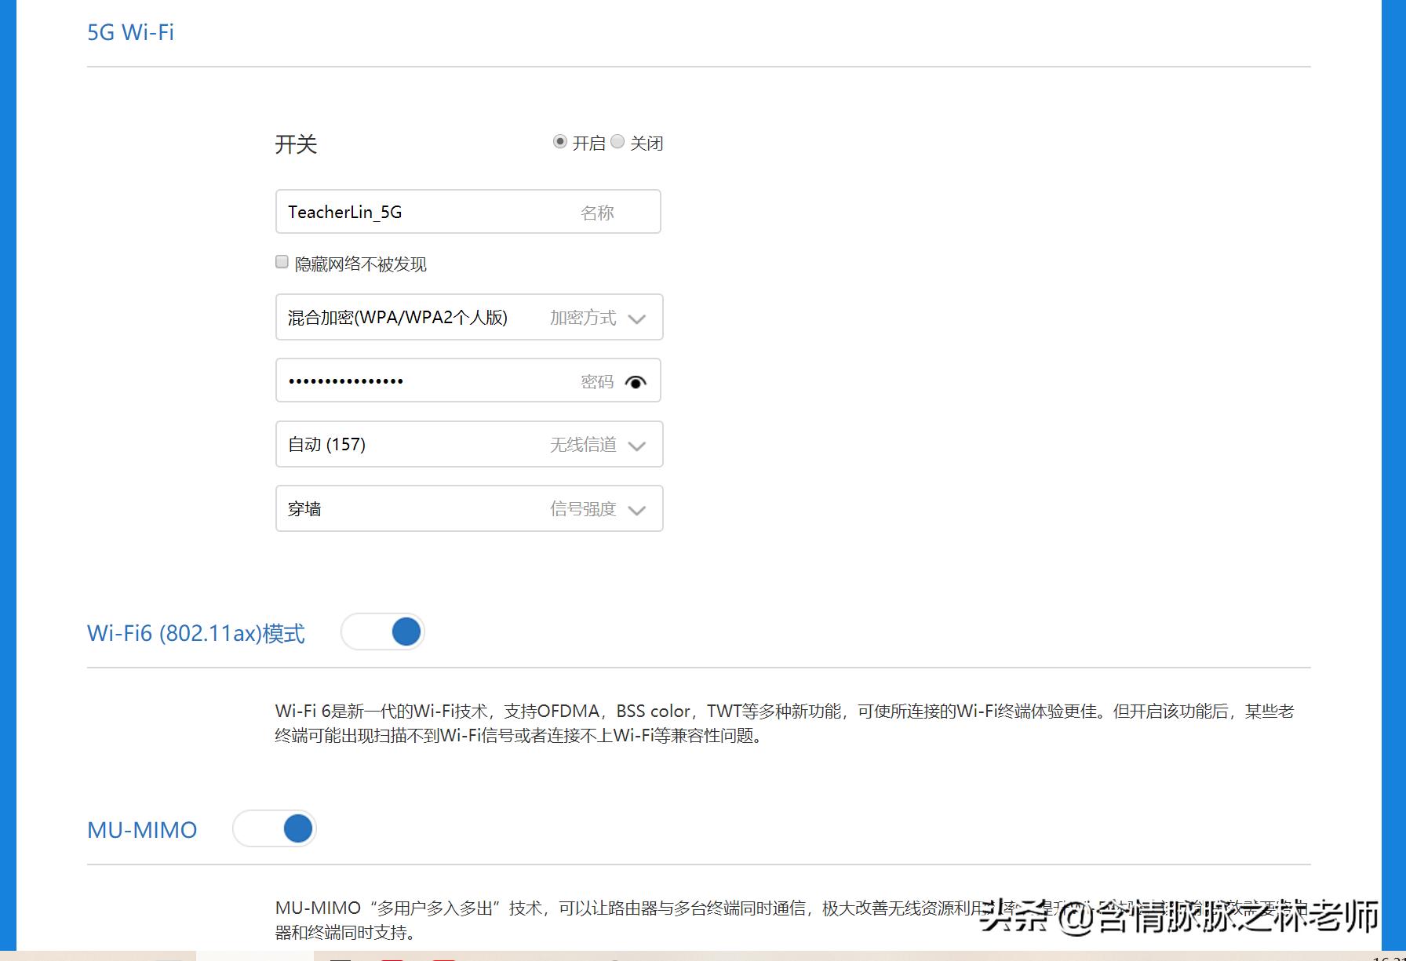Click the 5G Wi-Fi section heading
Image resolution: width=1406 pixels, height=961 pixels.
tap(130, 32)
